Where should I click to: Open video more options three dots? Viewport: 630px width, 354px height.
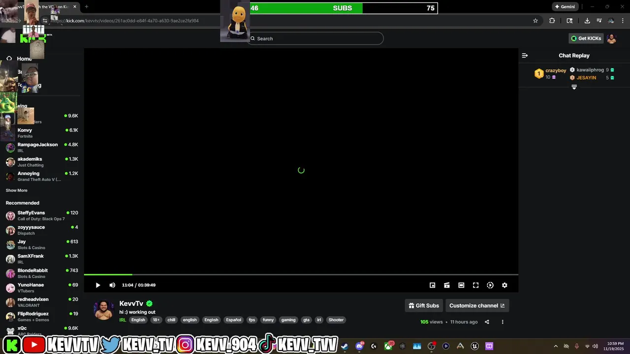(x=503, y=322)
